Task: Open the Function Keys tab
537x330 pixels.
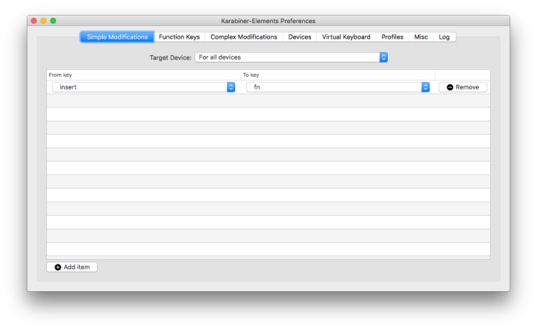Action: [x=179, y=37]
